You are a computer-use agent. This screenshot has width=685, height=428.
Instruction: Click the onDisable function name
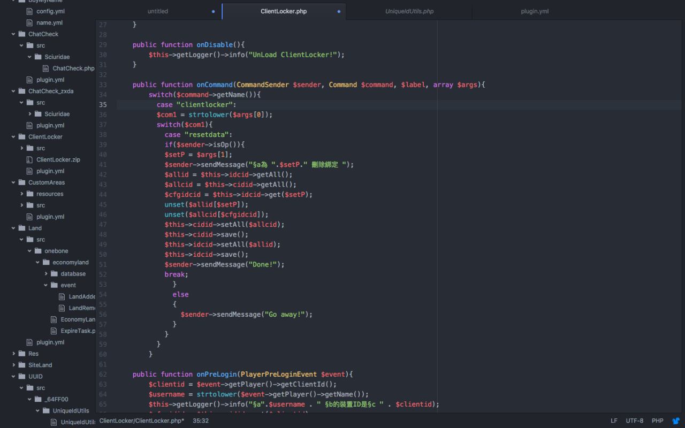point(215,45)
